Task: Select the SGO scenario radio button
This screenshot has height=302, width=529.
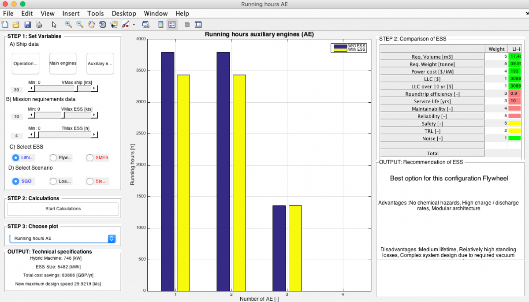Action: pos(16,181)
